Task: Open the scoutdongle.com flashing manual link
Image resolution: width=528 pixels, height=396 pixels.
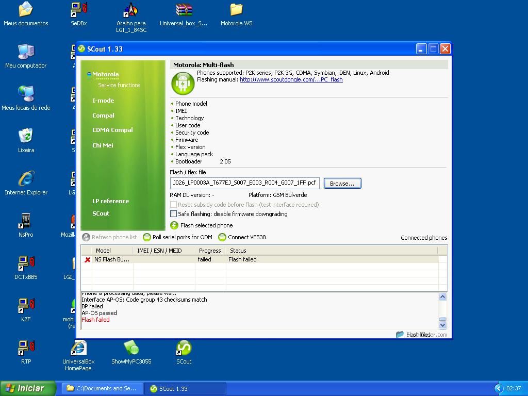Action: pyautogui.click(x=291, y=79)
